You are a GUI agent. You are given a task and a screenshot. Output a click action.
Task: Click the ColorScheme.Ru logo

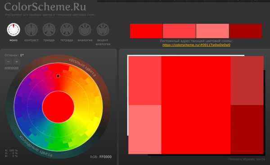pos(45,7)
